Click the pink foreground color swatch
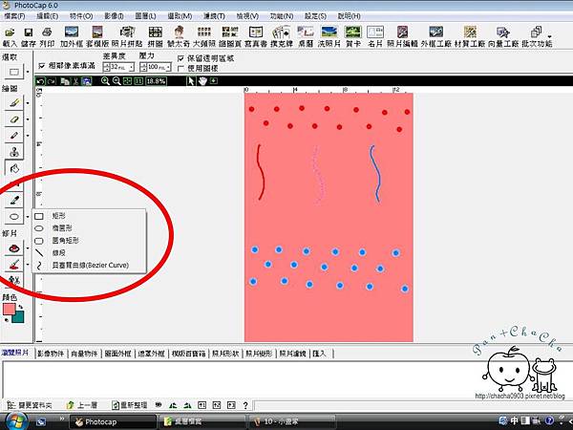 pyautogui.click(x=9, y=309)
